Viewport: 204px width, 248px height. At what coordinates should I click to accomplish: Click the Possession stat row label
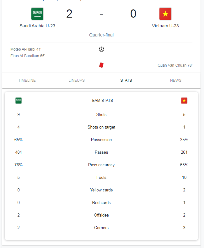coord(101,140)
